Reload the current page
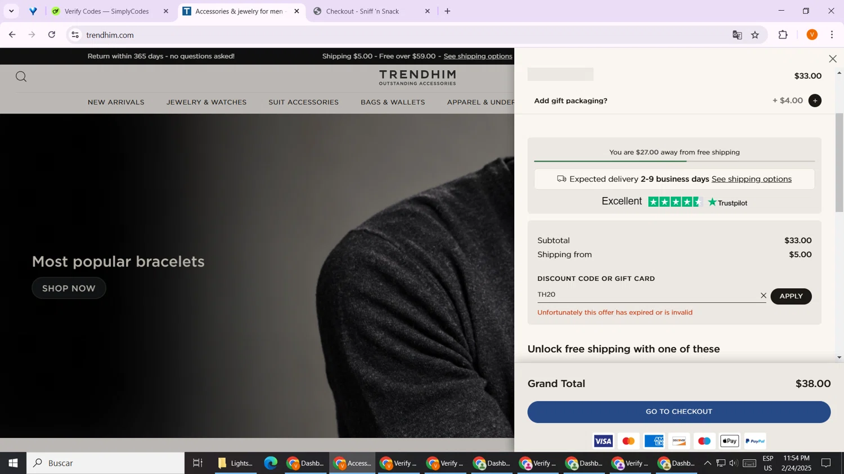Screen dimensions: 844x474 click(x=52, y=35)
